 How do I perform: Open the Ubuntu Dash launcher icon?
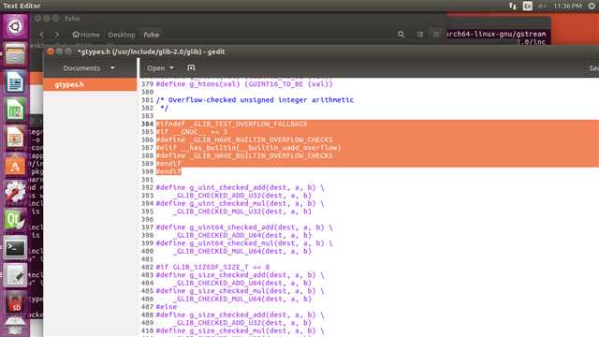tap(15, 26)
